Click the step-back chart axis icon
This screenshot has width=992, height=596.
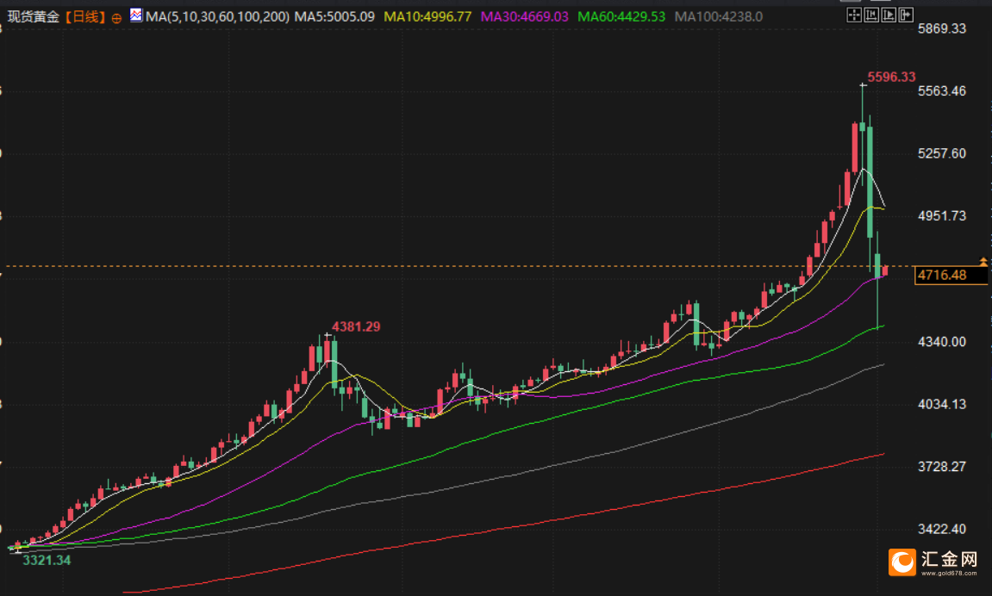(871, 16)
